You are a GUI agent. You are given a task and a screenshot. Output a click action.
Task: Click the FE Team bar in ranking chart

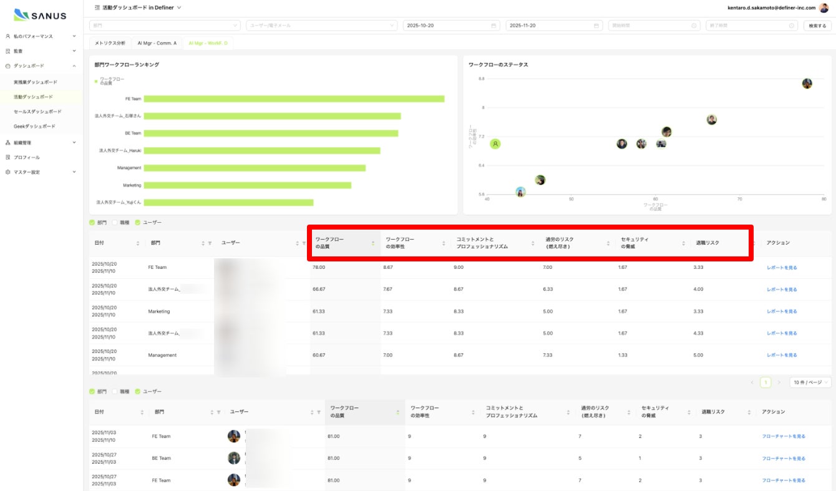294,99
